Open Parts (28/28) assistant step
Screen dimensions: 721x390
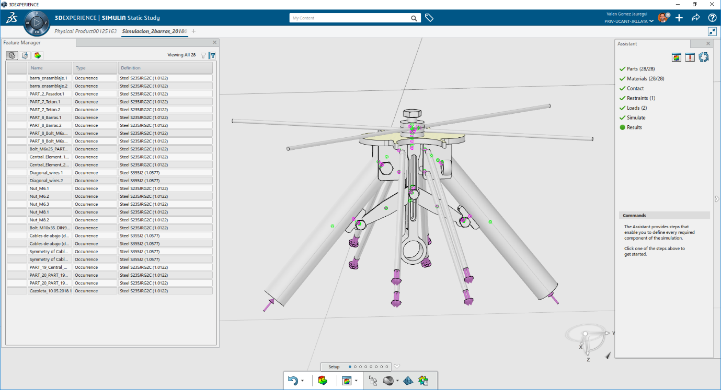640,68
